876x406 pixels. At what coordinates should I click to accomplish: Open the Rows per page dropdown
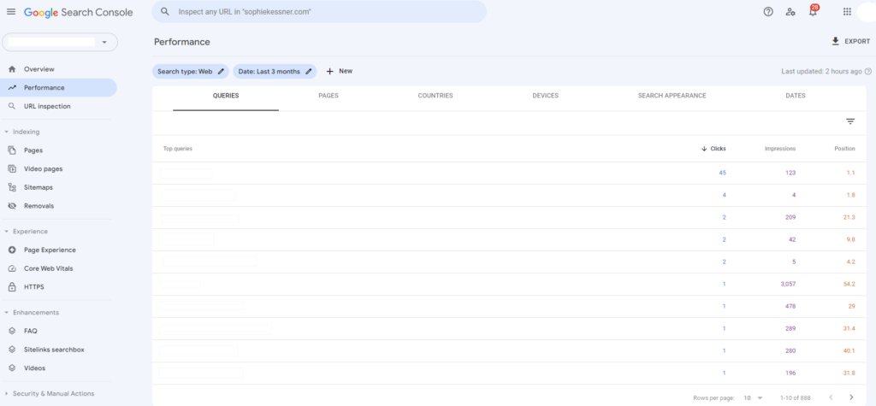[x=754, y=398]
